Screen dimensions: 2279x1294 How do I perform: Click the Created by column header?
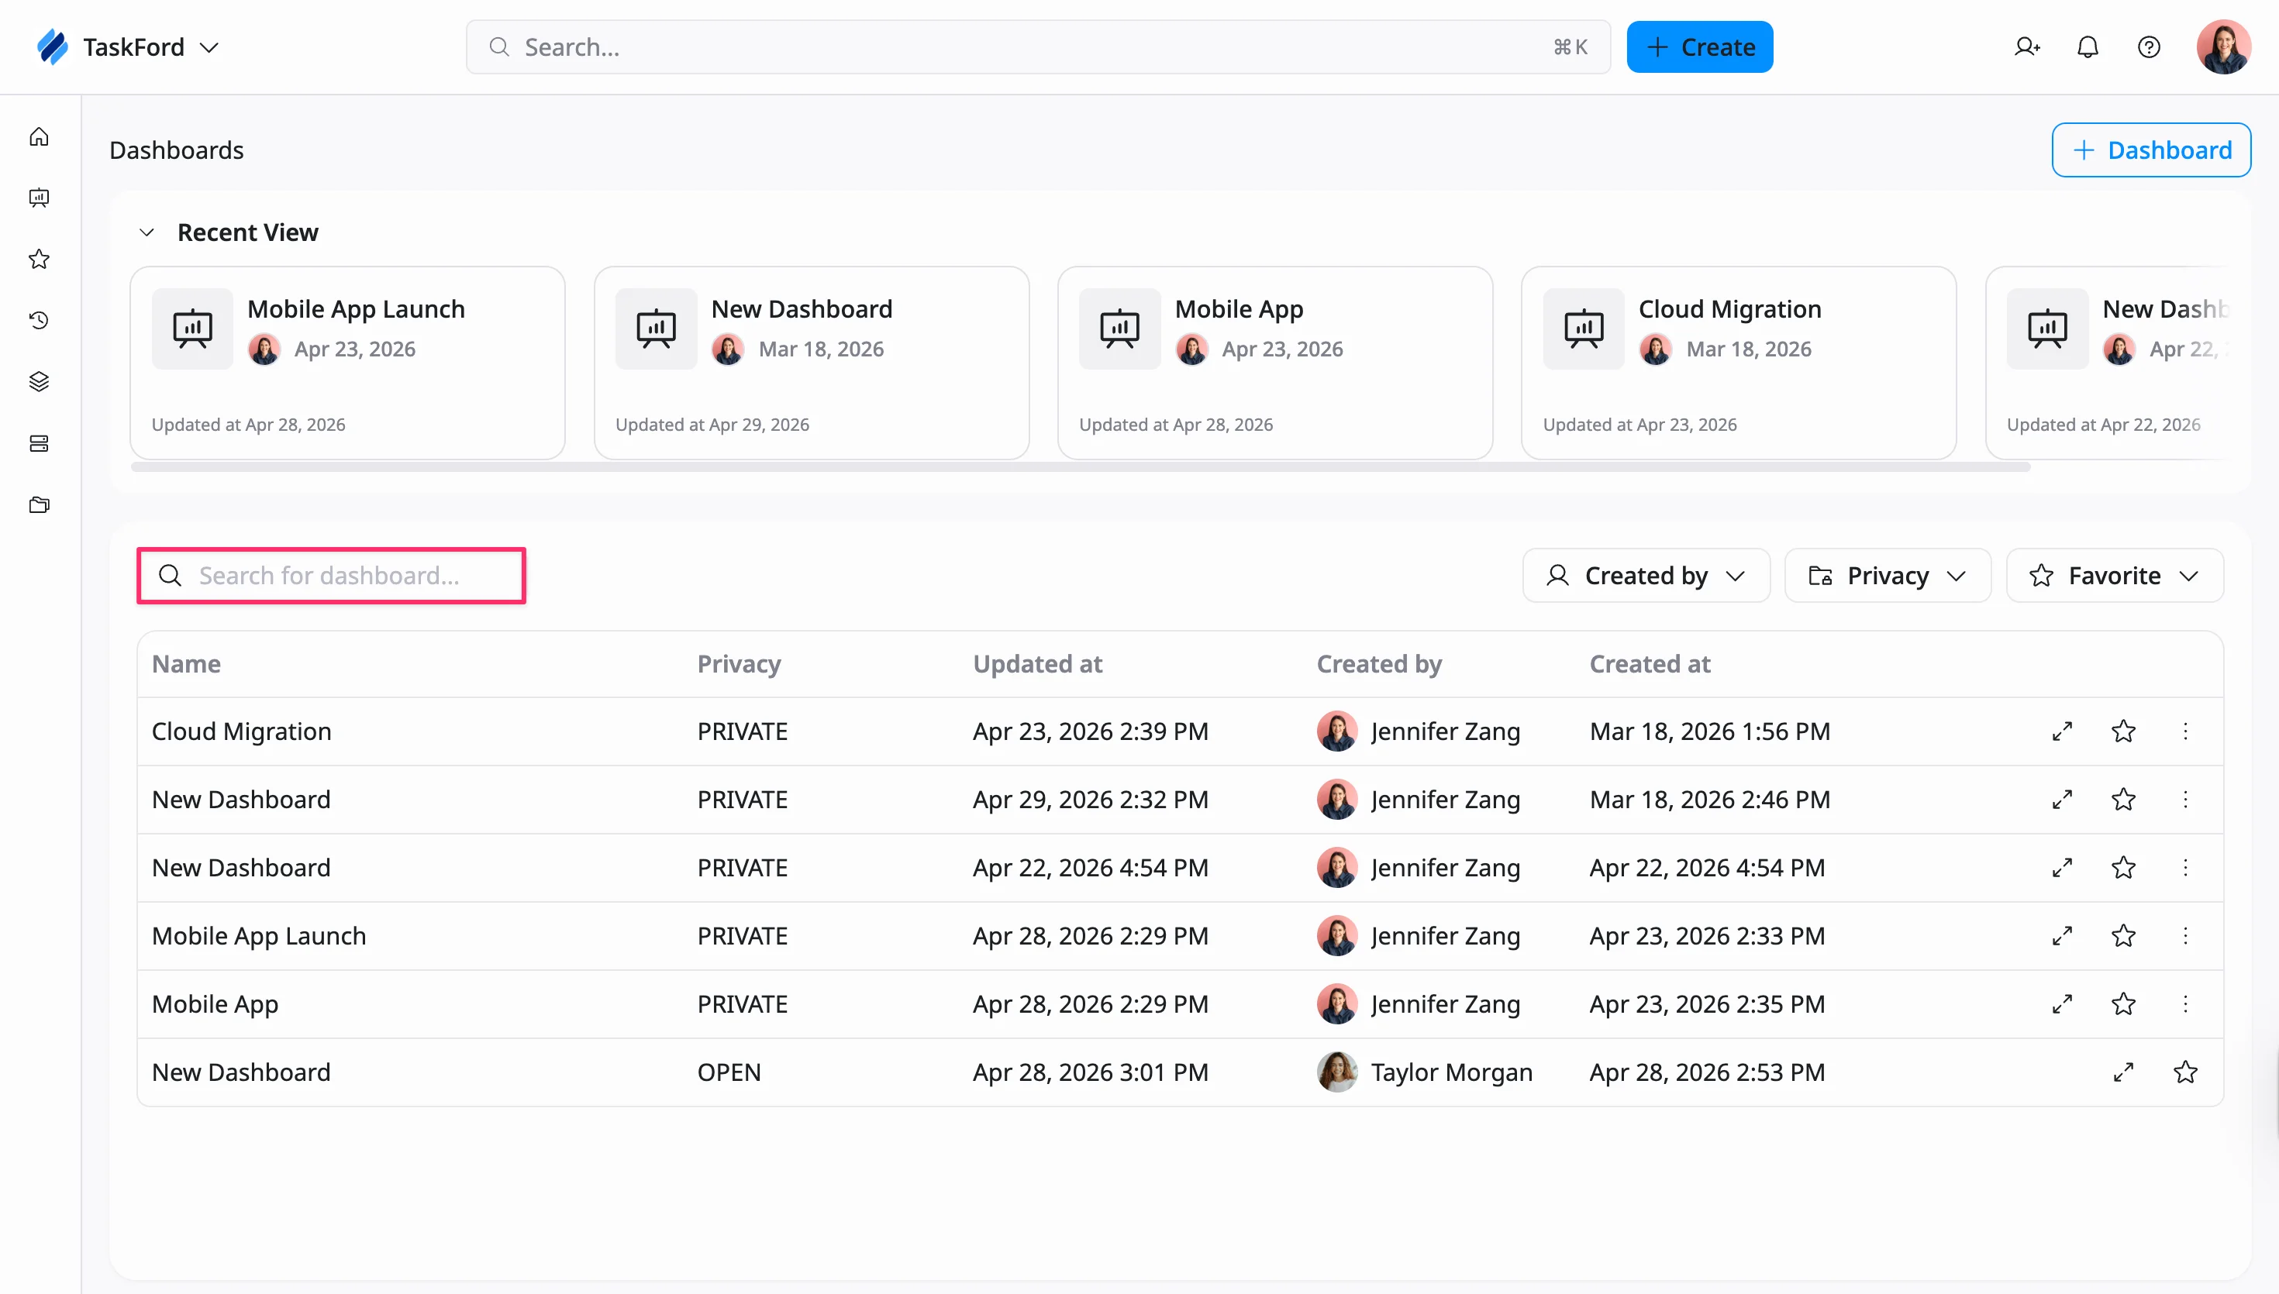pos(1378,664)
